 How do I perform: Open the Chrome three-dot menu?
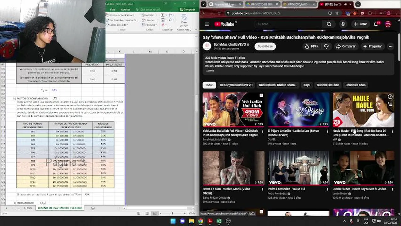tap(396, 13)
